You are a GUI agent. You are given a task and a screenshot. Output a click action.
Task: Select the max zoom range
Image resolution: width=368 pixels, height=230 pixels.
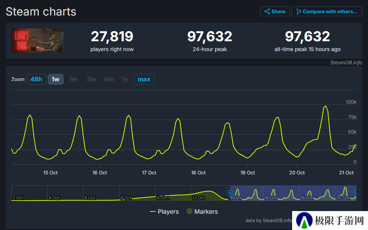(144, 79)
